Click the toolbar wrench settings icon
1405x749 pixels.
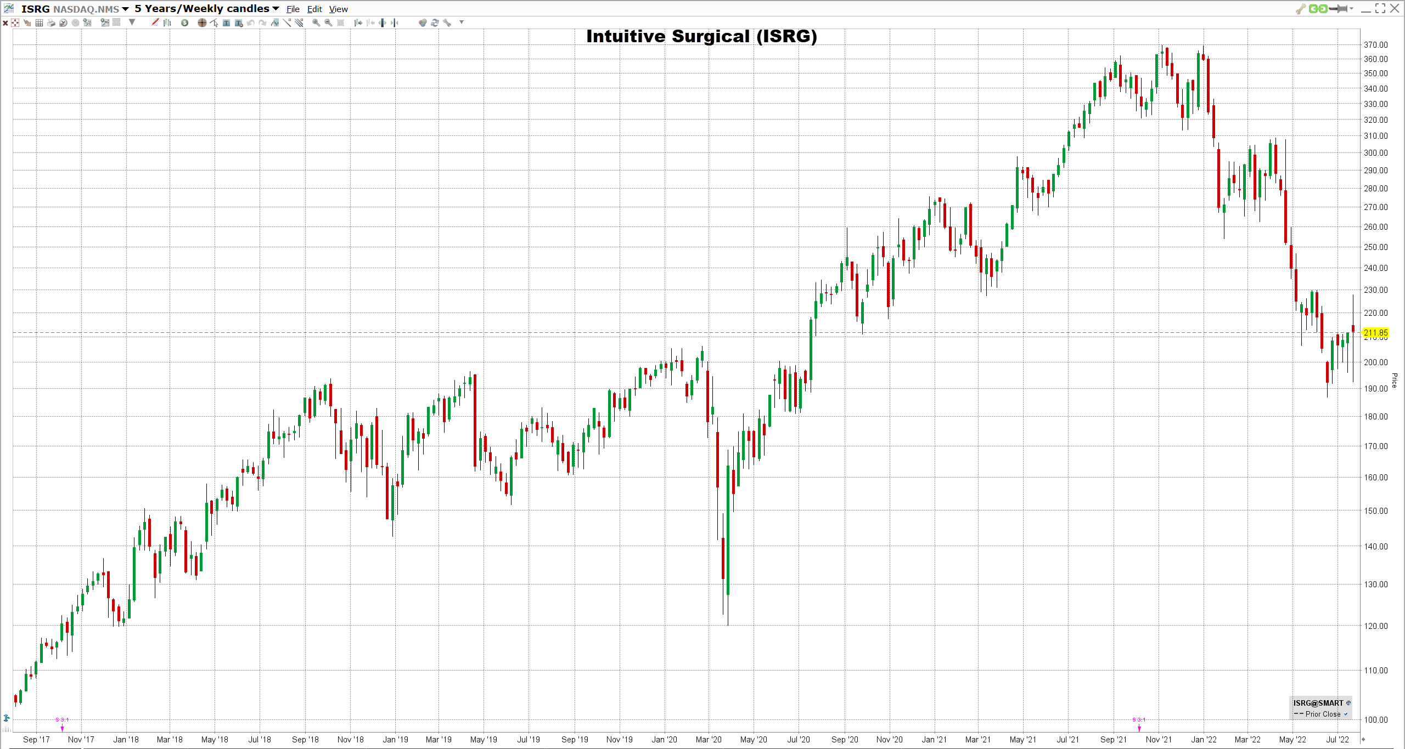(x=447, y=23)
